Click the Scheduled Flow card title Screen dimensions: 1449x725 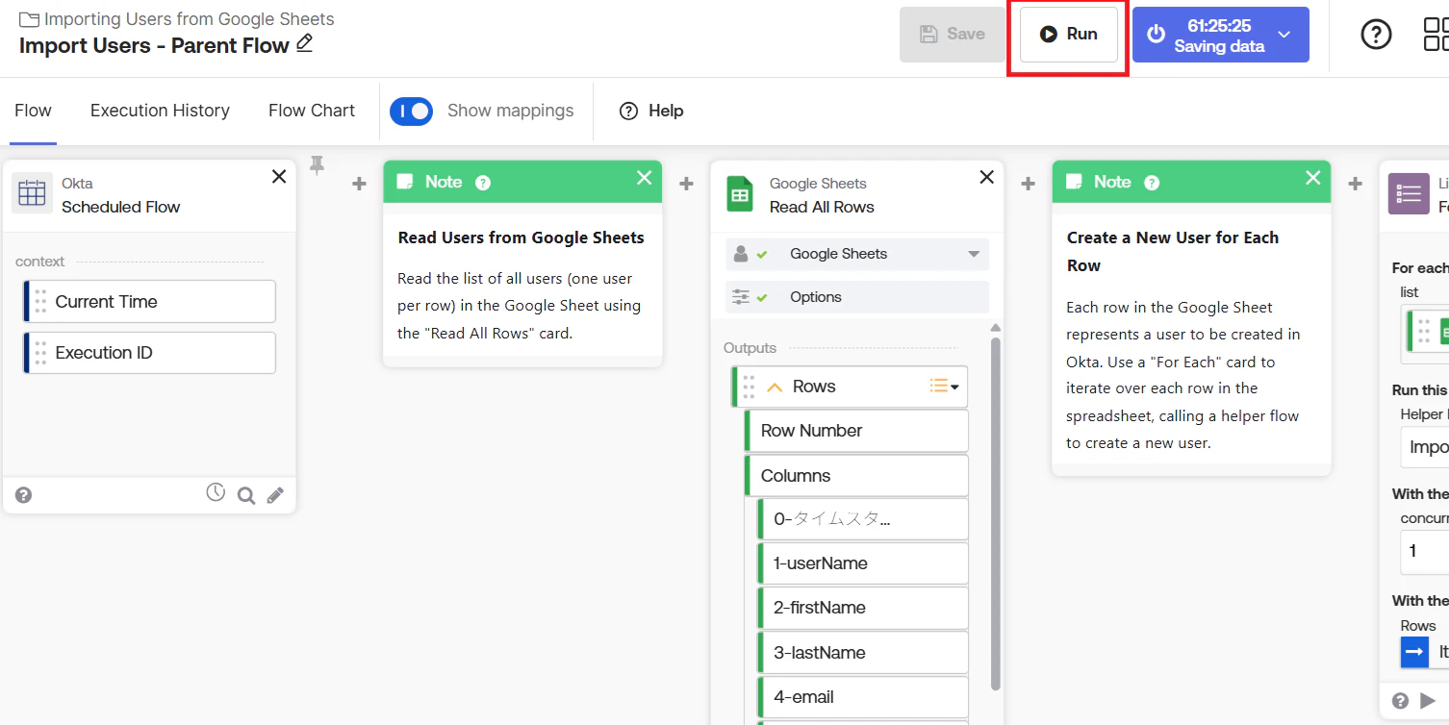point(121,207)
